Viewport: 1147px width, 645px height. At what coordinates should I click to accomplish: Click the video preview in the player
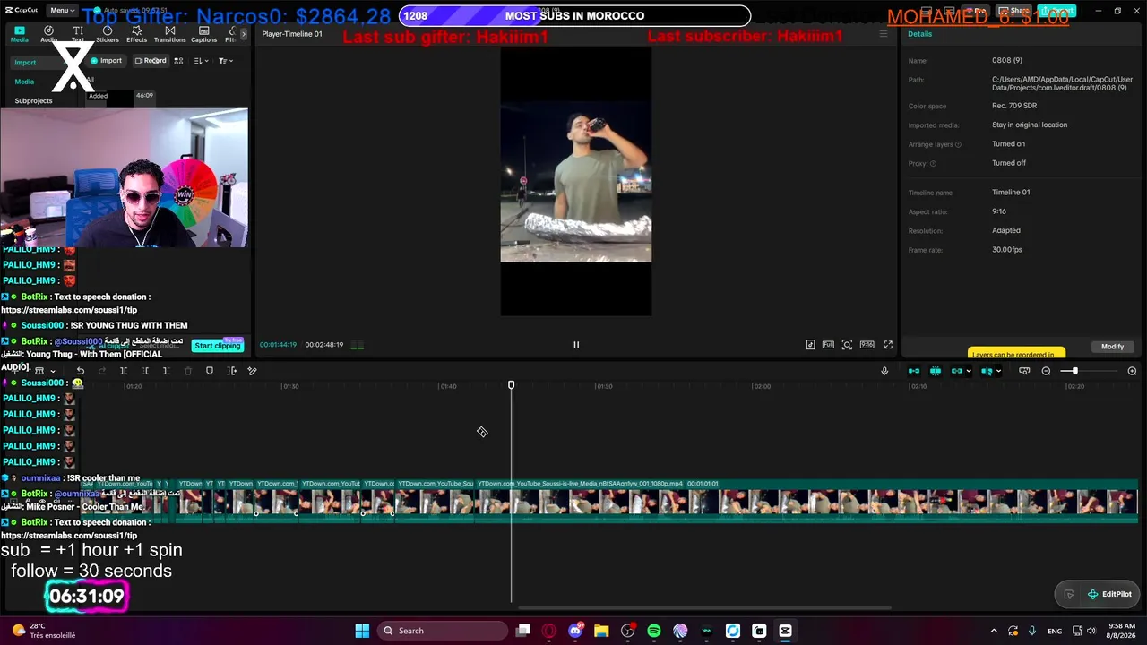coord(576,181)
